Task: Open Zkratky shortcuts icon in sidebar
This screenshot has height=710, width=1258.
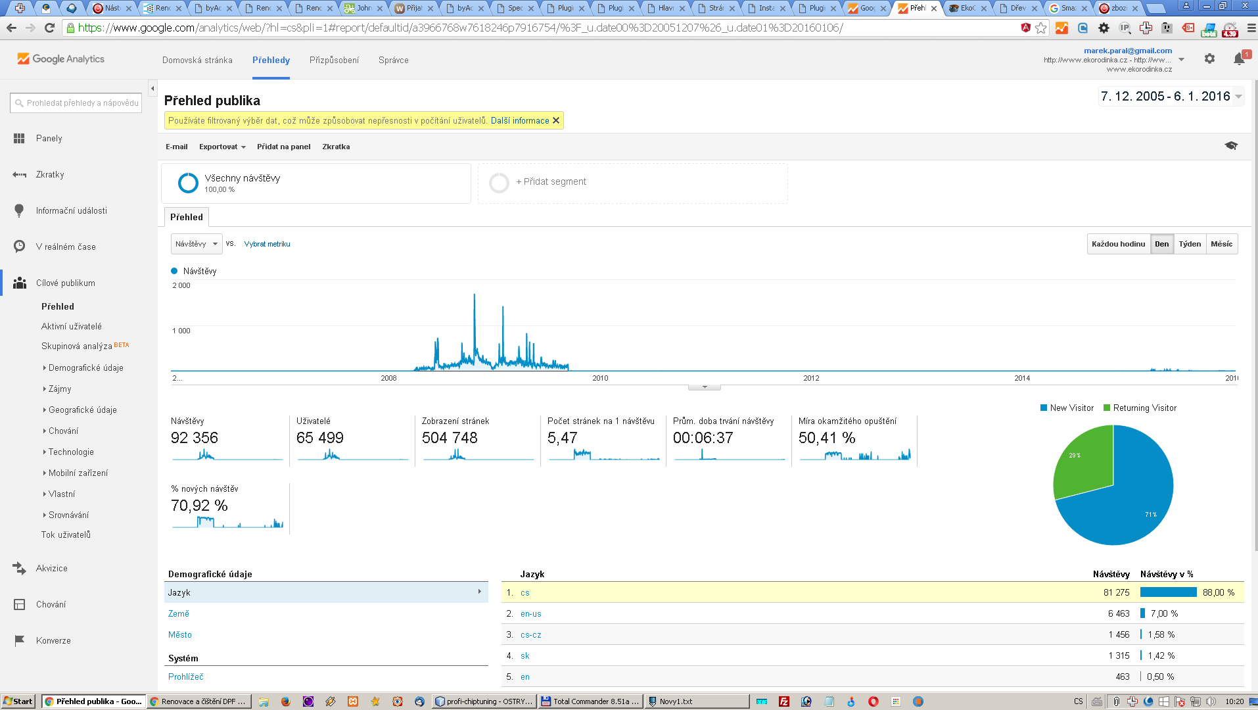Action: pos(19,174)
